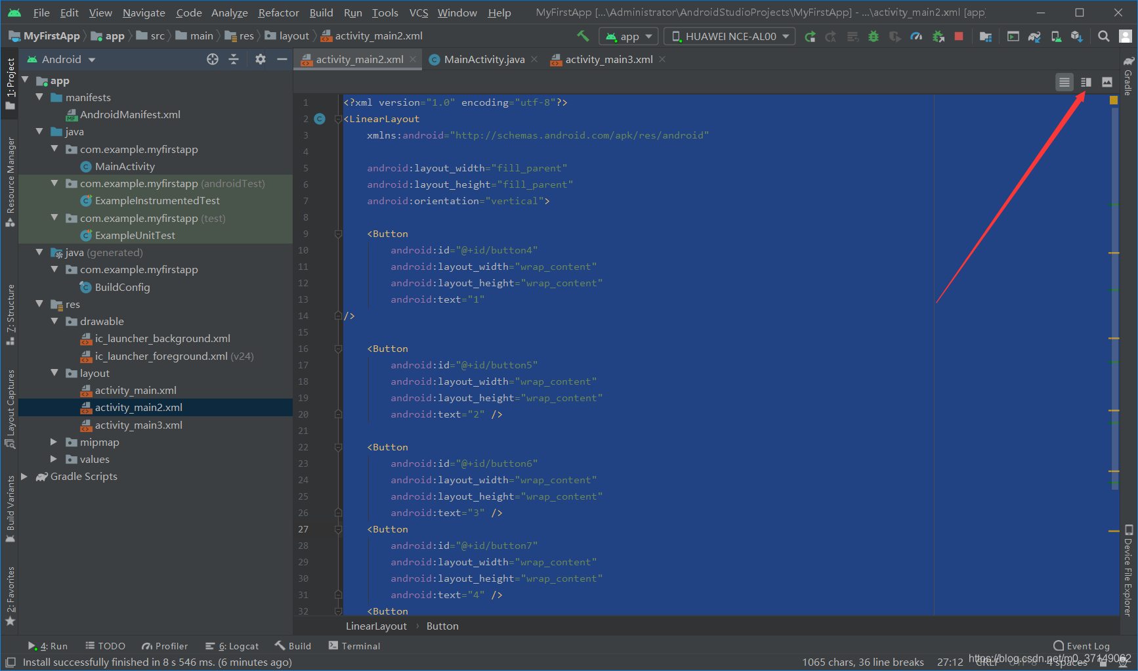Click the 27:12 cursor position in status bar

point(950,662)
